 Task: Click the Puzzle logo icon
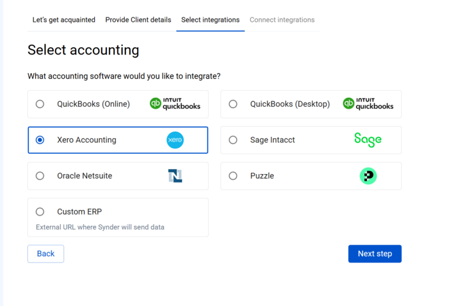pyautogui.click(x=368, y=175)
